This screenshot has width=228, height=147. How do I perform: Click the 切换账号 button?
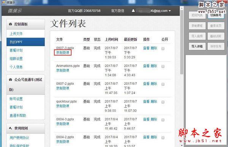pos(216,15)
